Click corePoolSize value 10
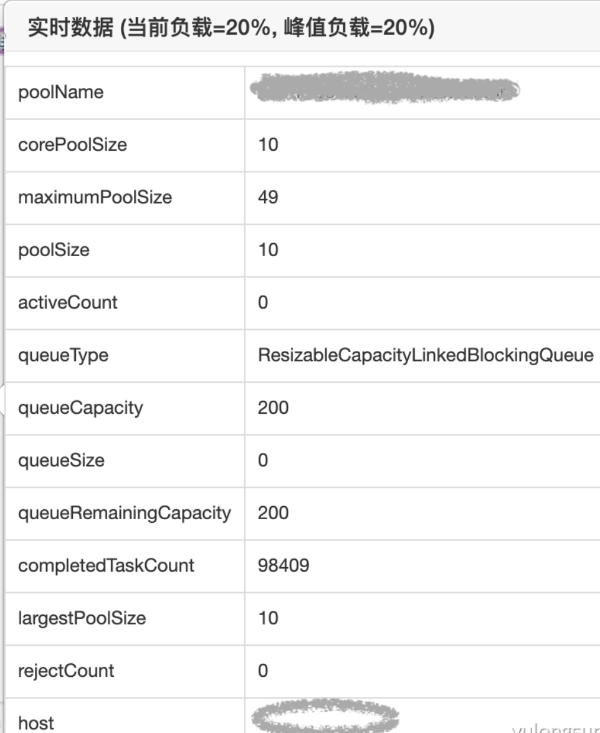Image resolution: width=600 pixels, height=733 pixels. [x=268, y=145]
